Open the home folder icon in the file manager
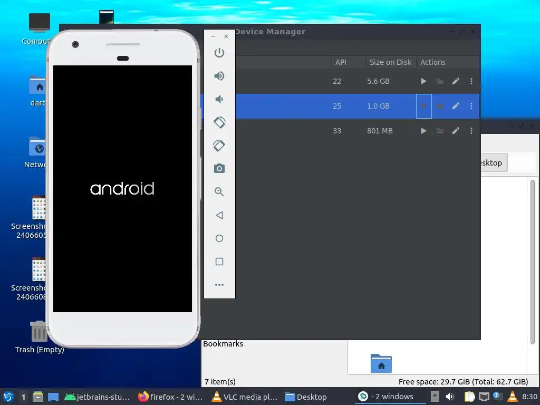Screen dimensions: 540x405 point(381,363)
